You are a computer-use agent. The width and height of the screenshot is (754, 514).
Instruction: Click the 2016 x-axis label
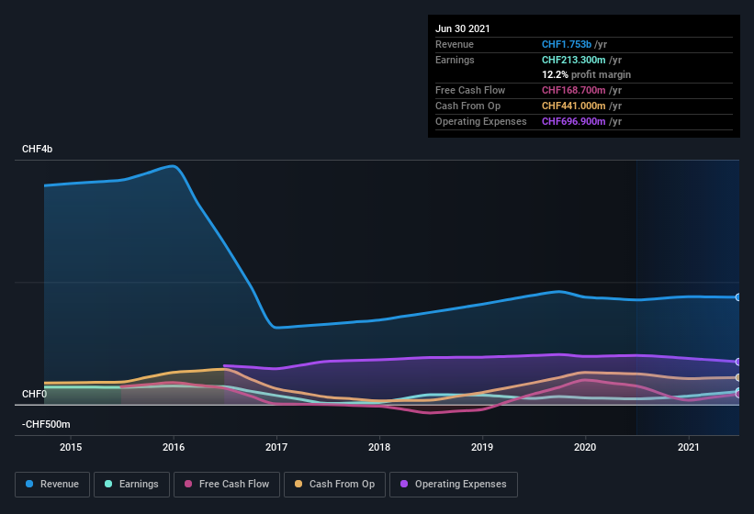click(x=174, y=447)
